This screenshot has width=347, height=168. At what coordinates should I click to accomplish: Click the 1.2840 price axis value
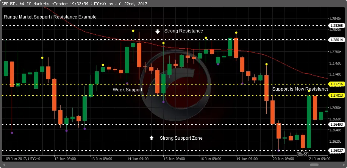coord(336,19)
